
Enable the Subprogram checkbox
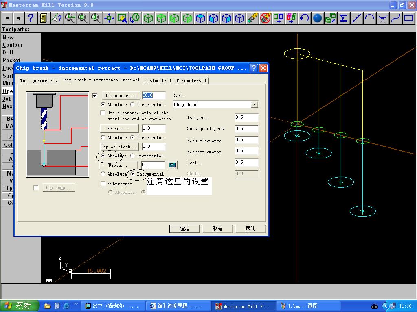[103, 184]
